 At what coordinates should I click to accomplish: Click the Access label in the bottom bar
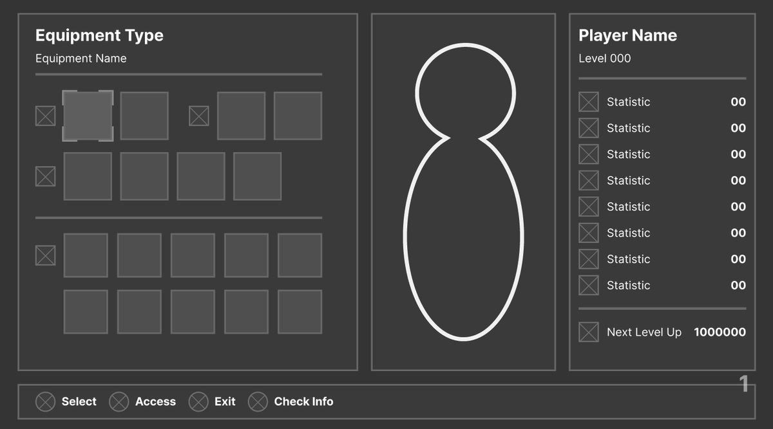tap(155, 401)
